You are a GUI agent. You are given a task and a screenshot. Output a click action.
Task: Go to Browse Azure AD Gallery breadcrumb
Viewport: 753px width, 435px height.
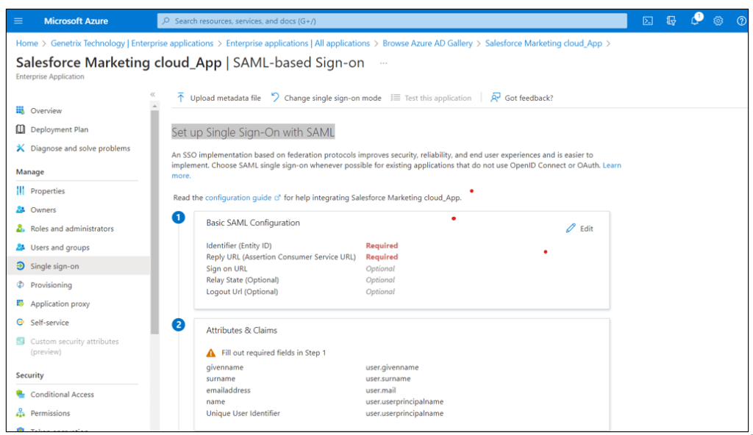coord(427,43)
